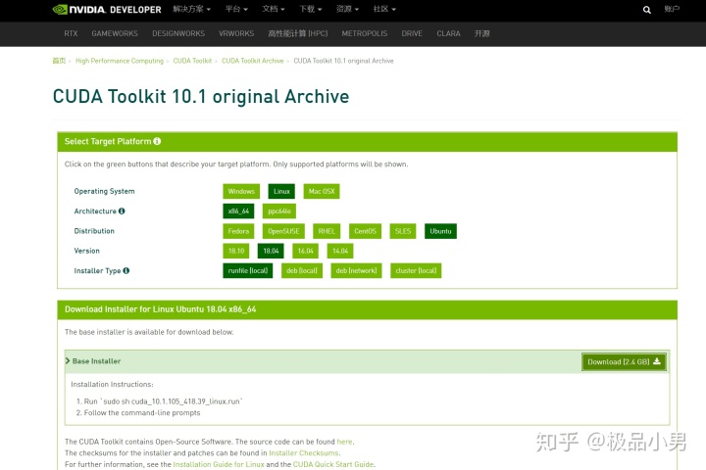Click the CUDA Toolkit 10.1 original Archive heading
706x470 pixels.
tap(201, 96)
